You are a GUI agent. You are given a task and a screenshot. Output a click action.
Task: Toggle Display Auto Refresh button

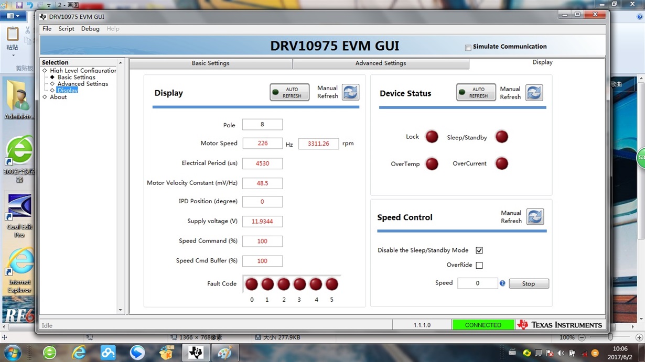[289, 92]
